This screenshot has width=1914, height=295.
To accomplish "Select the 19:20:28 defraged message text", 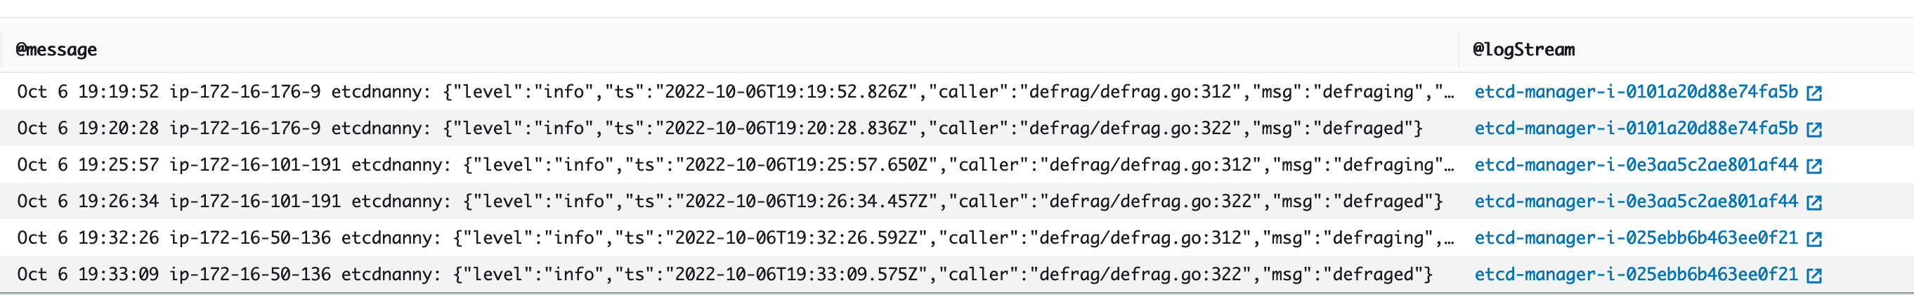I will (x=720, y=129).
